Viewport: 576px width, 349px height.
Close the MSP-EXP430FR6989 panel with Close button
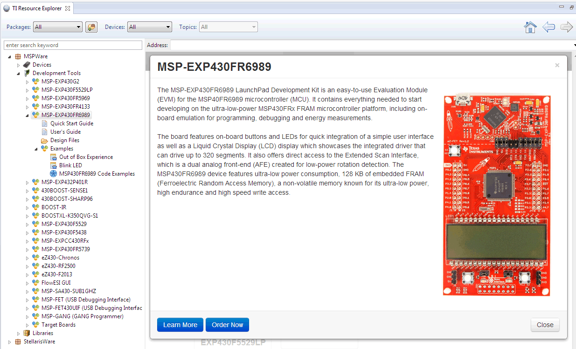[x=545, y=325]
